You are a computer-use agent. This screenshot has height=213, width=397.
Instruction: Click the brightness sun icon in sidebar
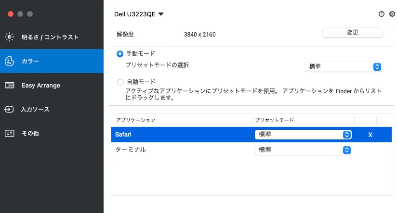pyautogui.click(x=10, y=37)
